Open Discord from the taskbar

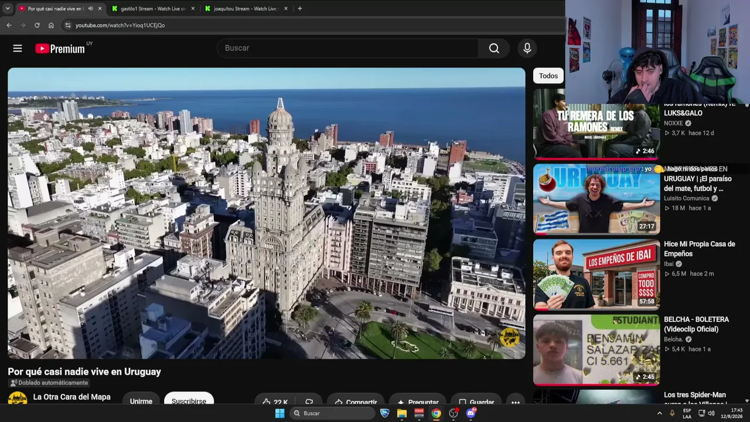pos(471,413)
